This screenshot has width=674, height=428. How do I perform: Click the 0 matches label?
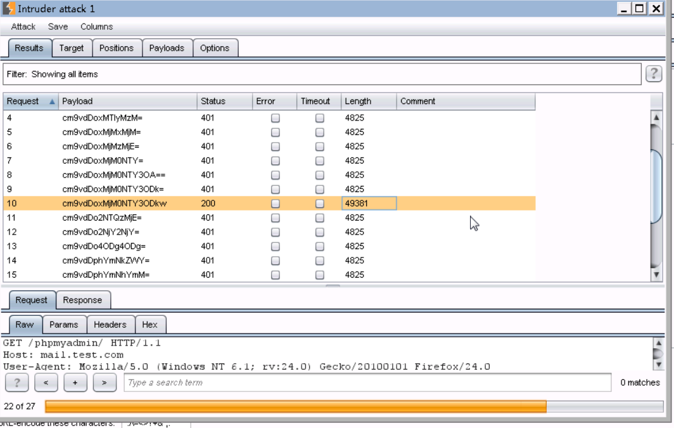640,382
